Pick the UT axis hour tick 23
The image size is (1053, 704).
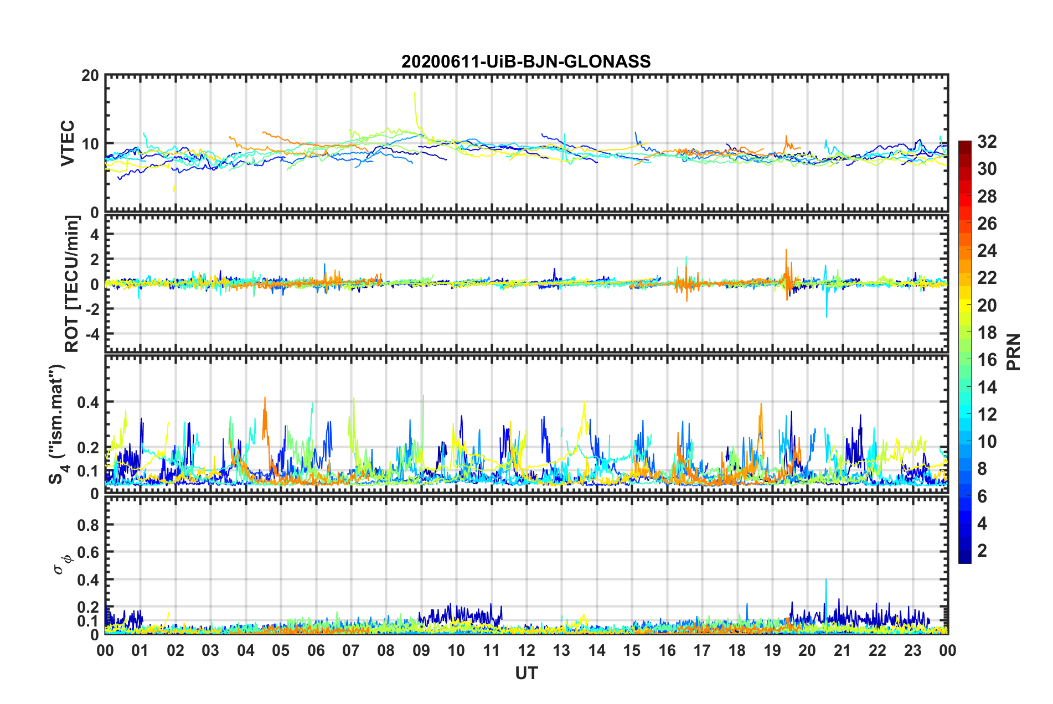point(913,651)
